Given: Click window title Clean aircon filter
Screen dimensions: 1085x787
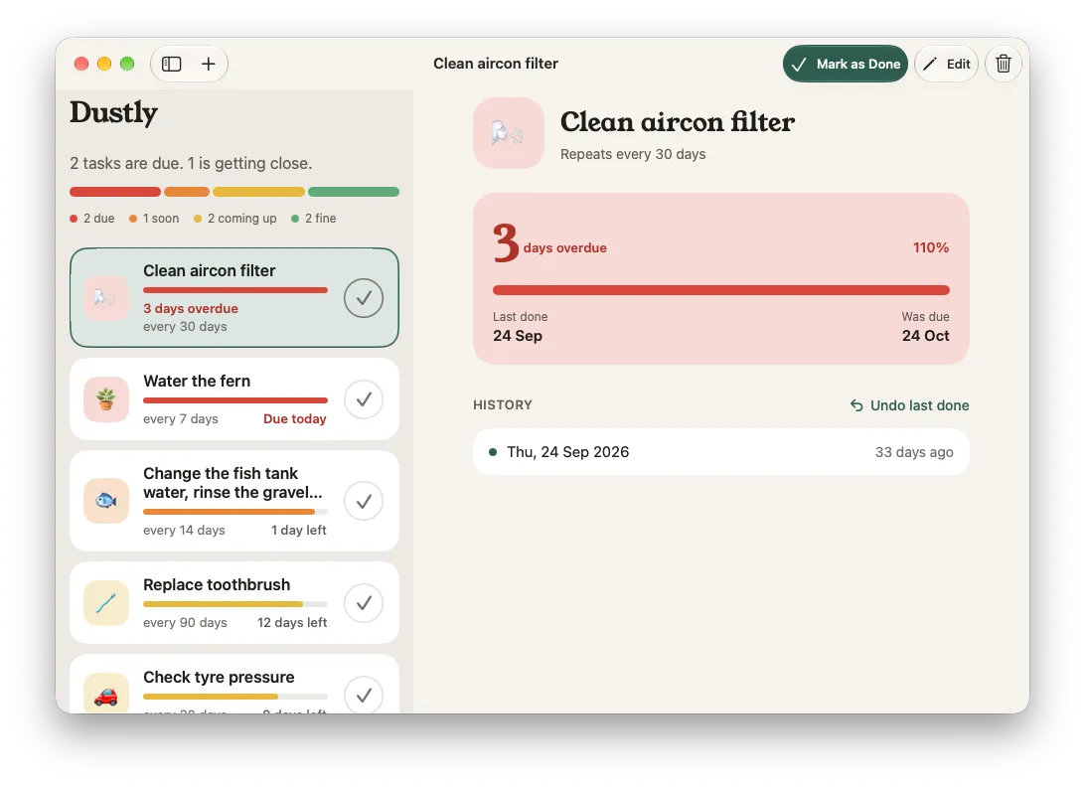Looking at the screenshot, I should pos(496,64).
